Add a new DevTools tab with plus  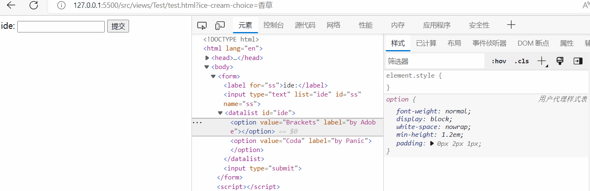coord(511,25)
